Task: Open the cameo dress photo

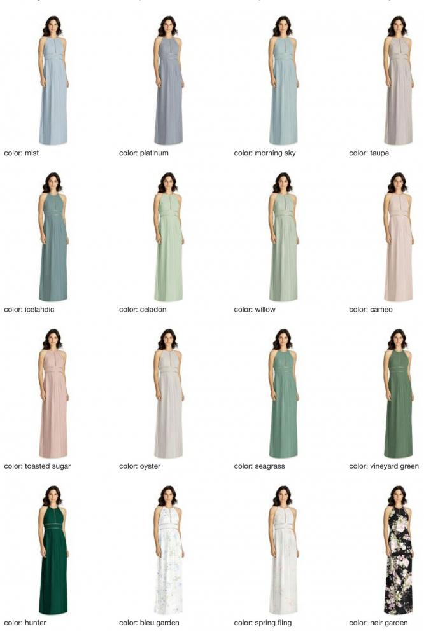Action: pos(398,237)
